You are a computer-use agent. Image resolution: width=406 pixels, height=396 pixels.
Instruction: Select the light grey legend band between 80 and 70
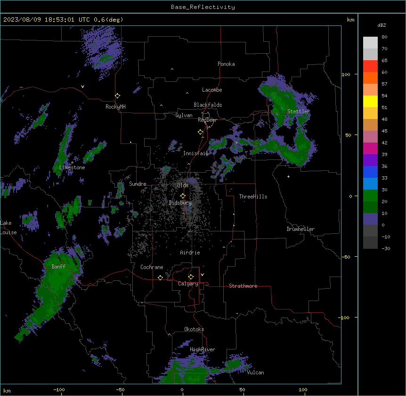[370, 43]
